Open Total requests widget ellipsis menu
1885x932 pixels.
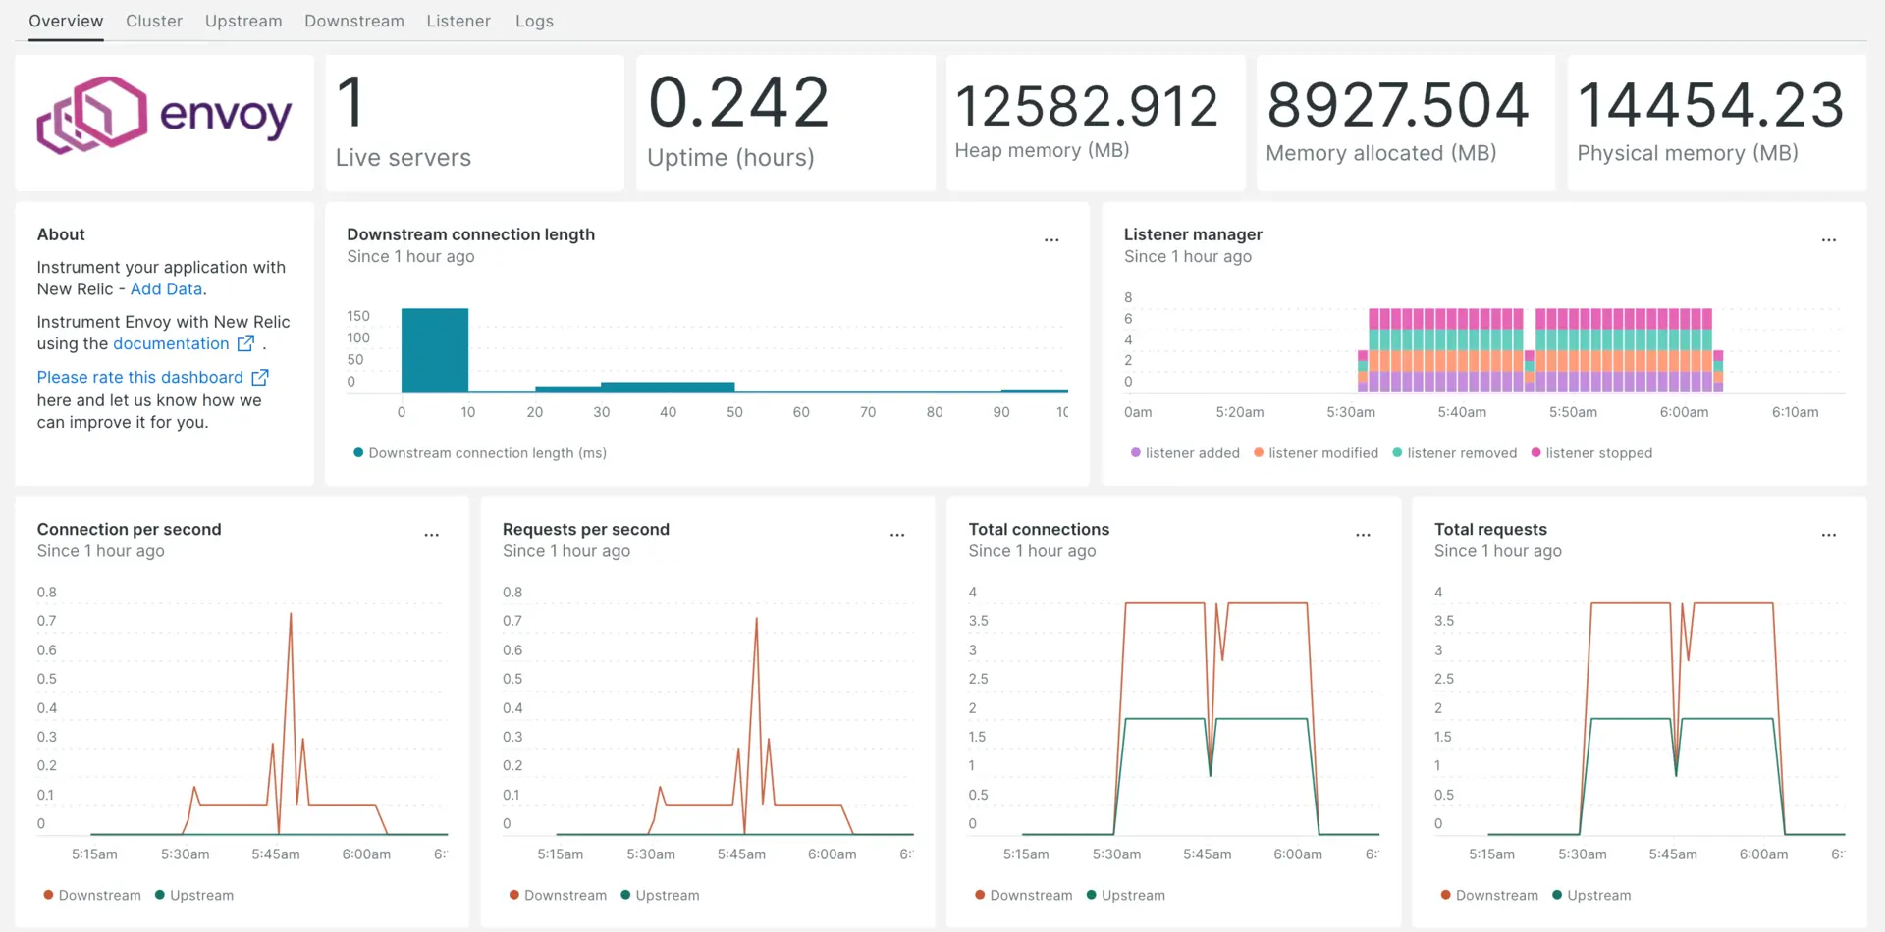pos(1828,535)
